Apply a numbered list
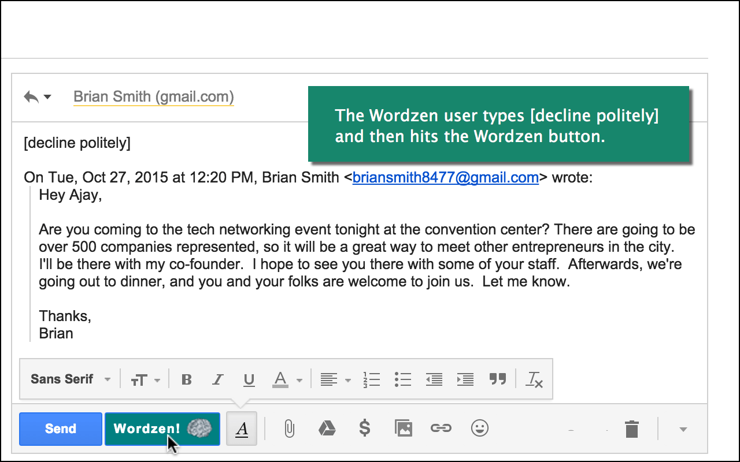This screenshot has width=740, height=462. [372, 379]
